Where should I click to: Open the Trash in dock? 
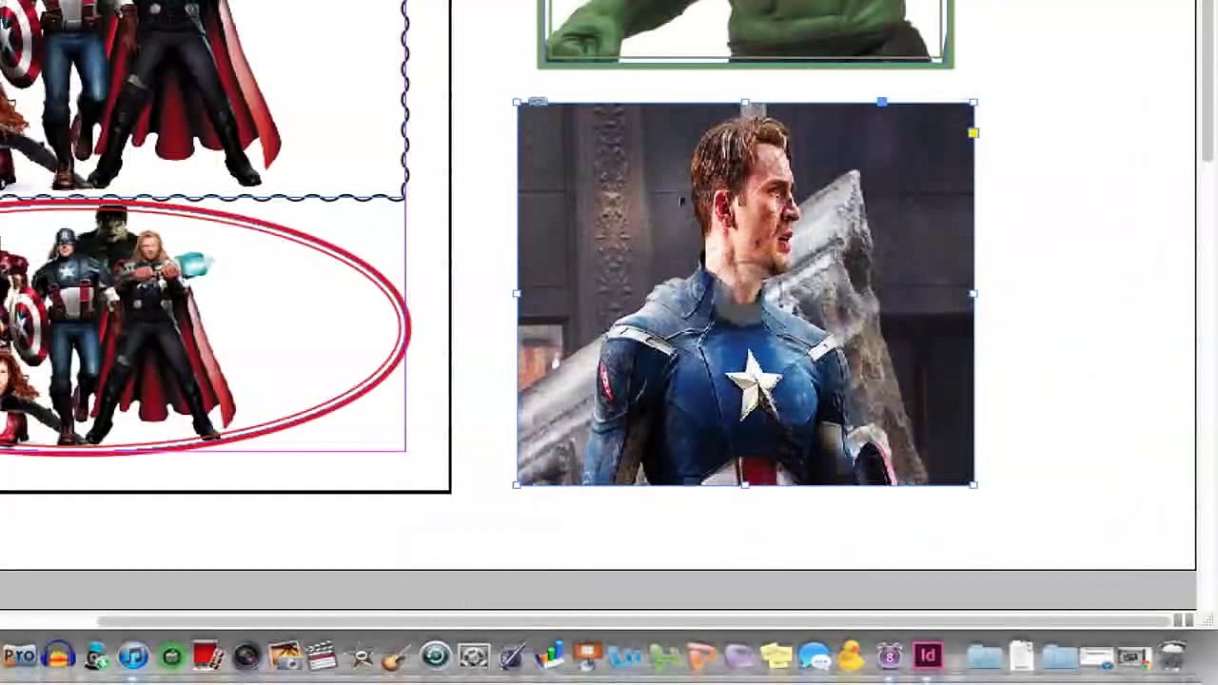[x=1172, y=655]
